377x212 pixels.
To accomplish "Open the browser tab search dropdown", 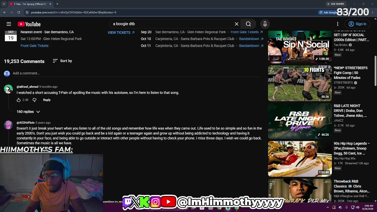I will coord(4,4).
